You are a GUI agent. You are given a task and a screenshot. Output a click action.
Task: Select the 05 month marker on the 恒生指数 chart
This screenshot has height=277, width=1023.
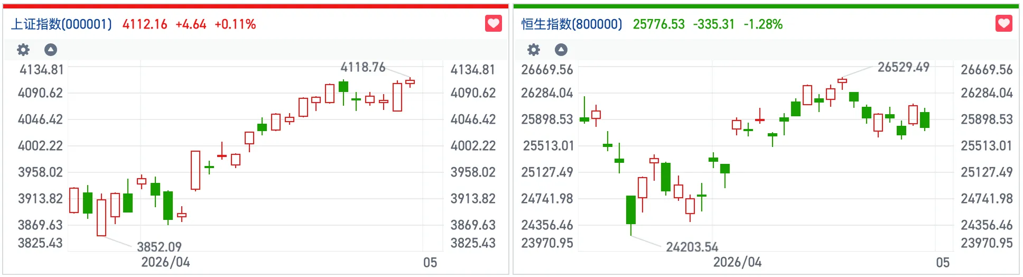pos(943,263)
